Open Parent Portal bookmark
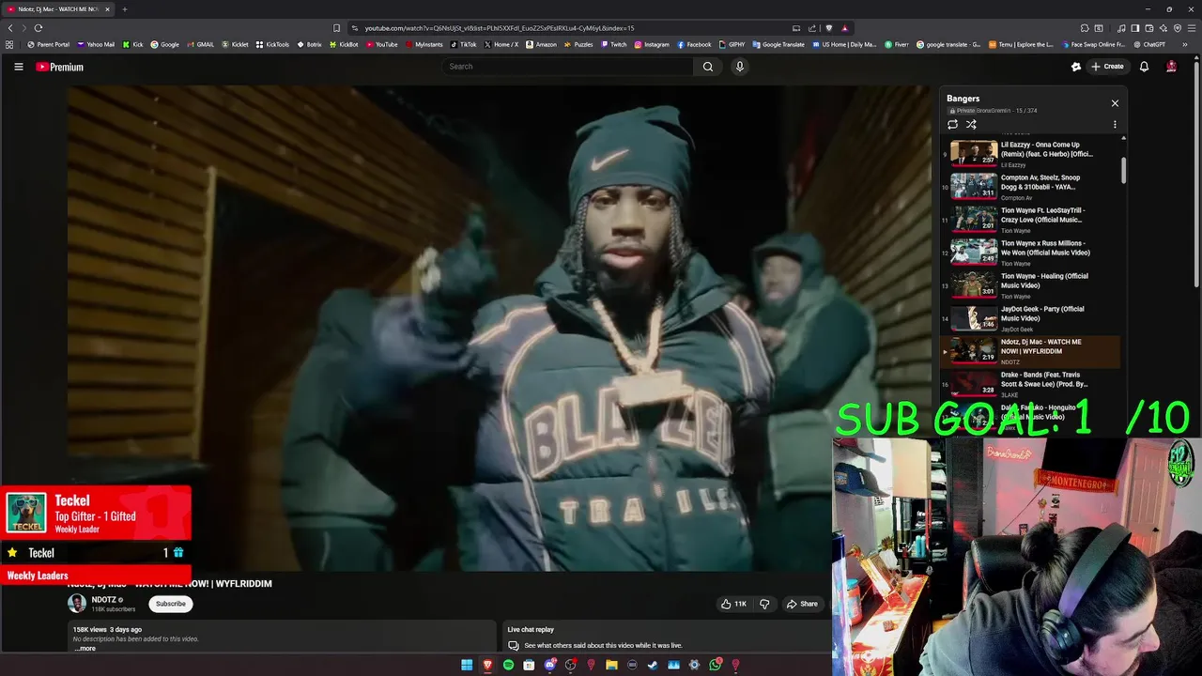 pyautogui.click(x=48, y=44)
